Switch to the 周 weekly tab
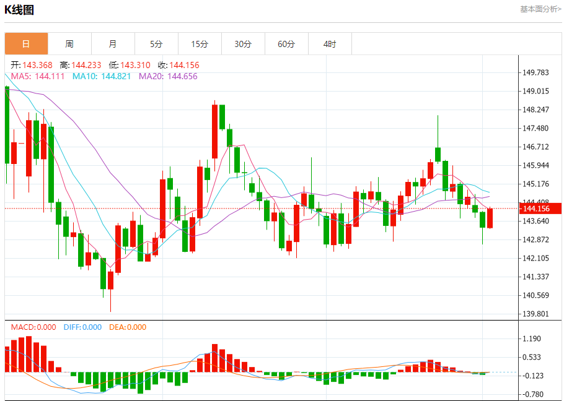This screenshot has width=564, height=401. 70,44
